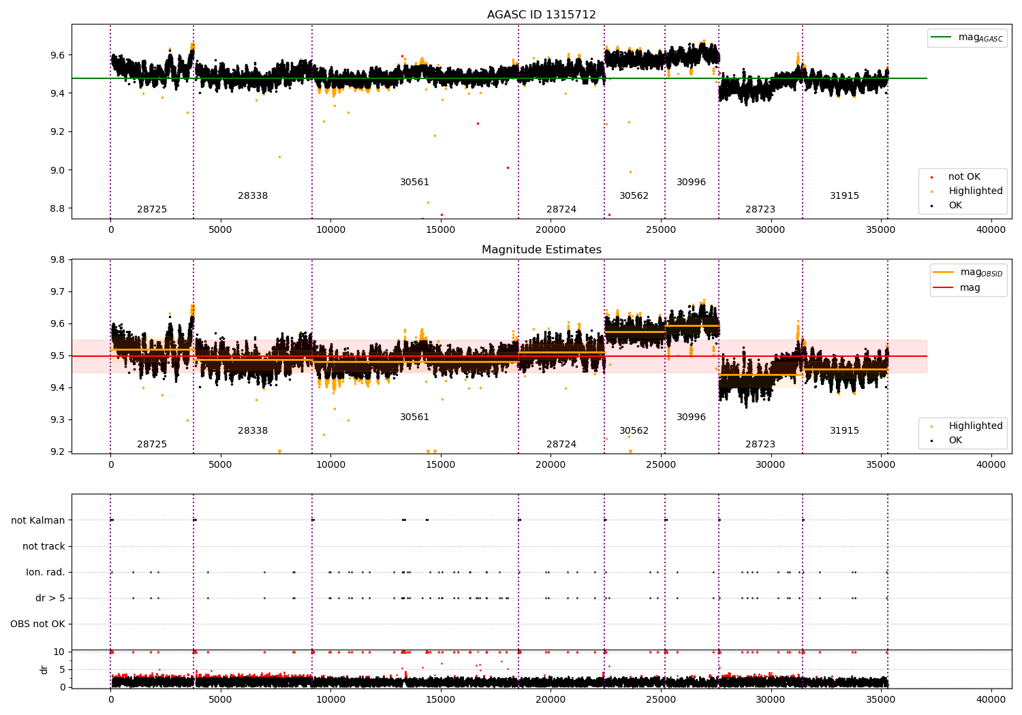
Task: Click the rotated 'dr' axis label
Action: point(44,669)
